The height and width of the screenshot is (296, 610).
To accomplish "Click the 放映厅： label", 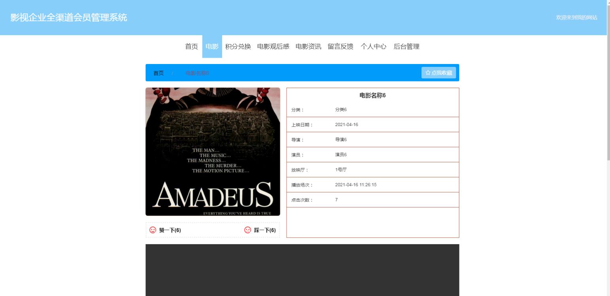I will (x=300, y=170).
